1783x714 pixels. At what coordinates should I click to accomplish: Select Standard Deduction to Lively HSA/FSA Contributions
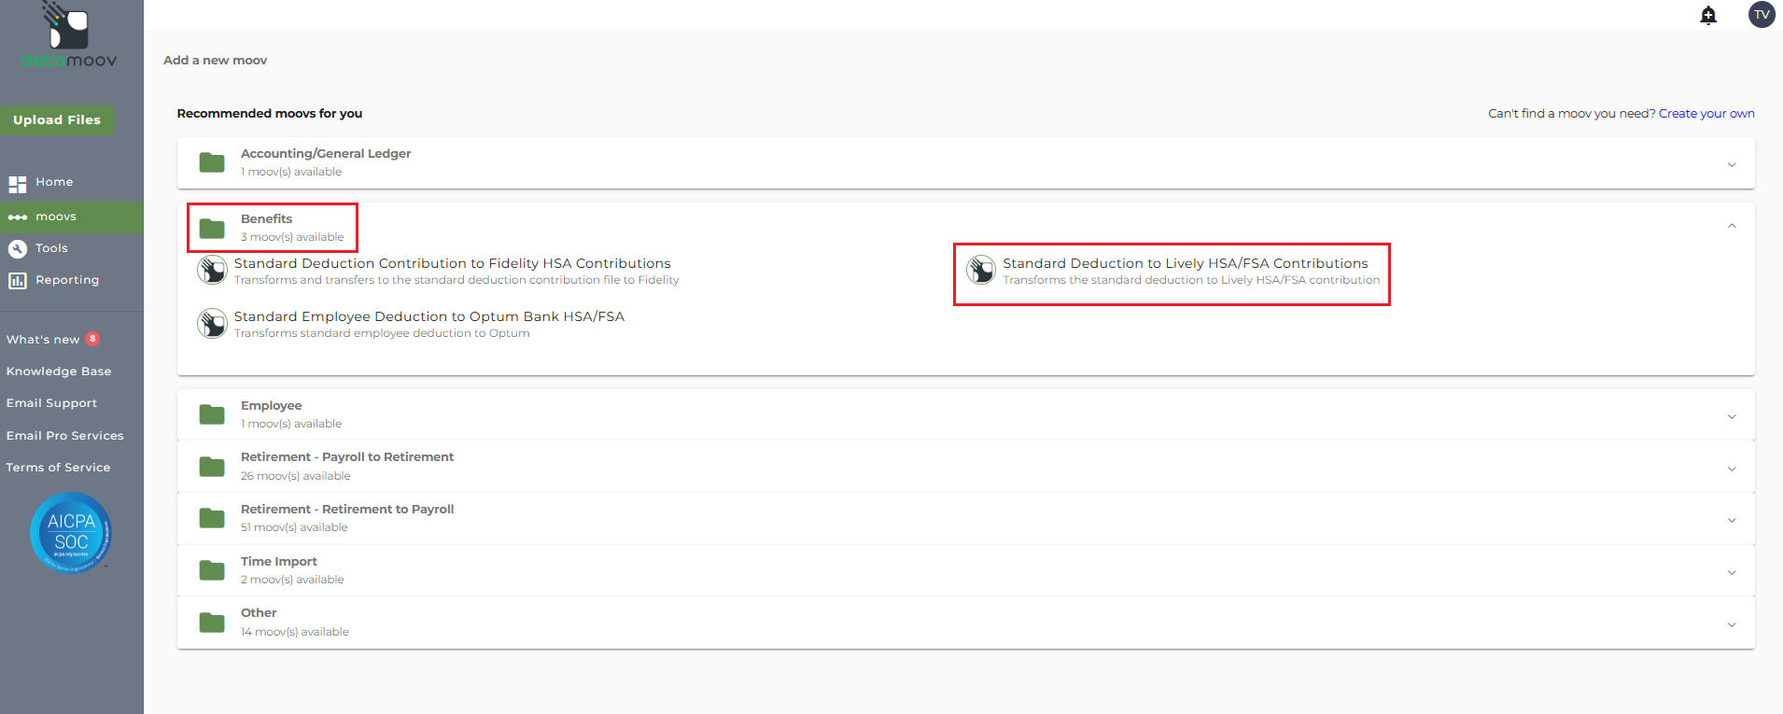click(1186, 264)
